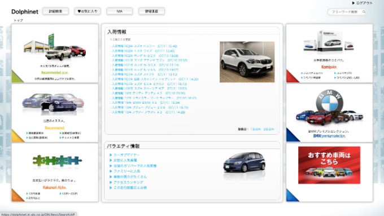Open the Rakunori Alpha puzzle card image

57,161
